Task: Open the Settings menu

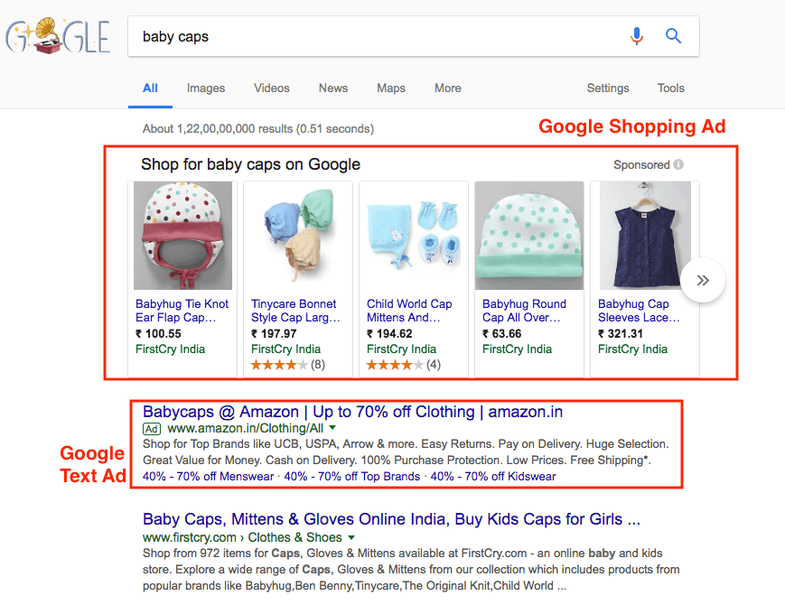Action: pyautogui.click(x=608, y=88)
